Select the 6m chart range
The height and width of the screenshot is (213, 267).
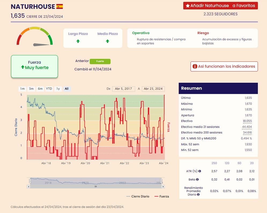pos(40,89)
